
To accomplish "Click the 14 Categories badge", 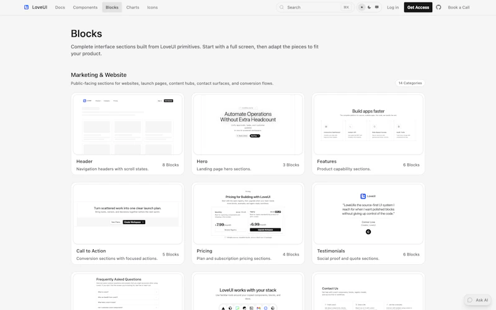I will (x=410, y=83).
